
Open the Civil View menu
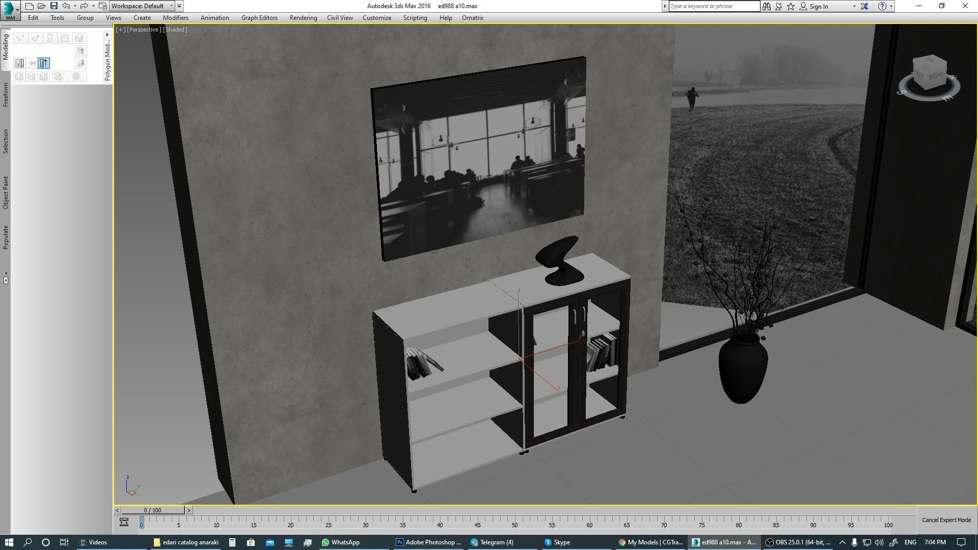(x=340, y=18)
